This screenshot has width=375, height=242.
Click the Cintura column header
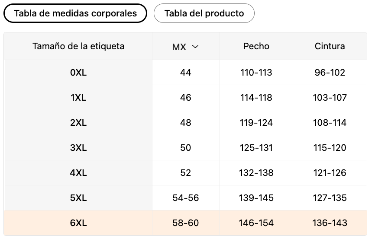pyautogui.click(x=330, y=46)
